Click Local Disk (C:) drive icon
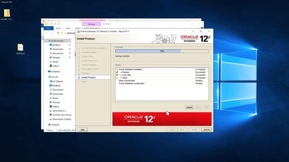This screenshot has width=289, height=162. pyautogui.click(x=51, y=111)
